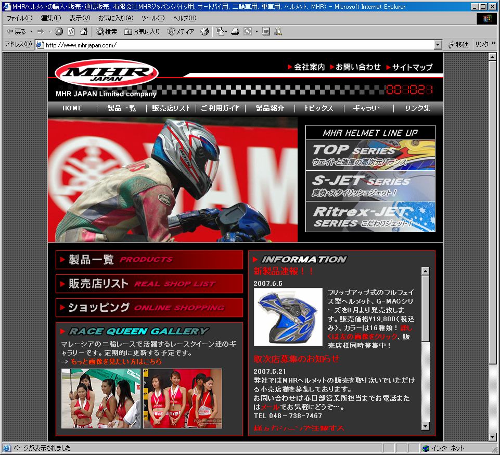The width and height of the screenshot is (500, 455).
Task: Open the Search (検索) toolbar button
Action: (x=107, y=32)
